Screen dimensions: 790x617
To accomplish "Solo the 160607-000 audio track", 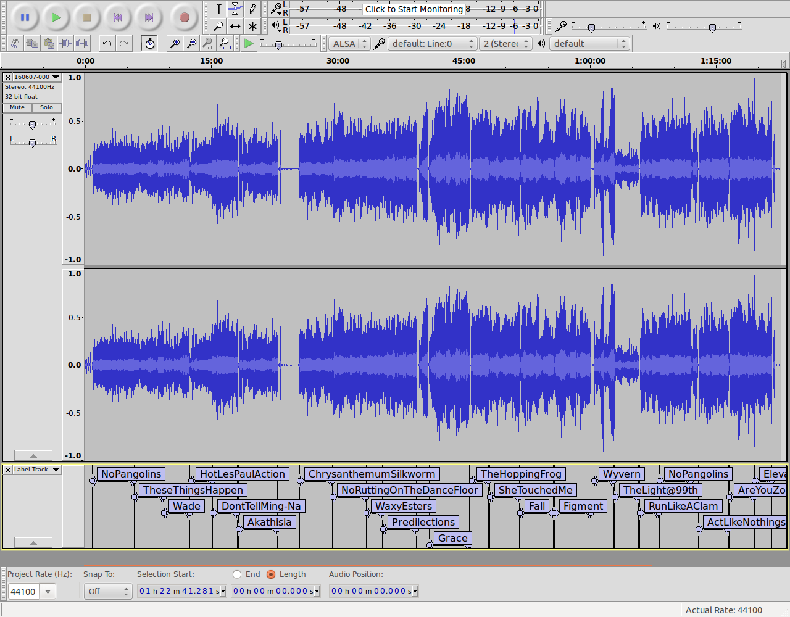I will pyautogui.click(x=46, y=107).
